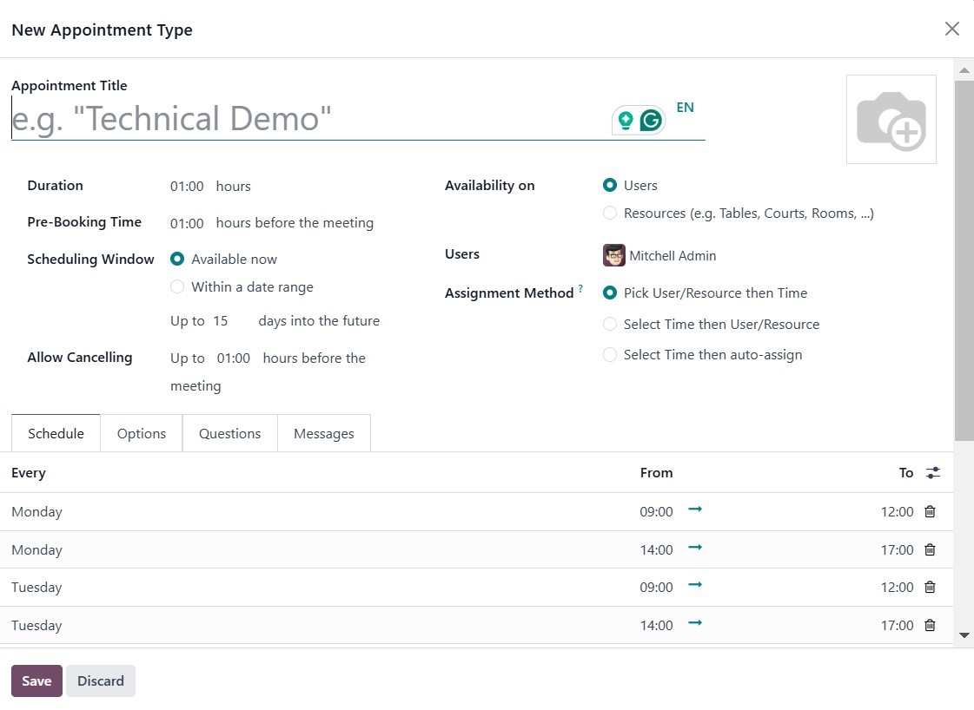Click Assignment Method help question mark
This screenshot has height=710, width=974.
tap(580, 289)
